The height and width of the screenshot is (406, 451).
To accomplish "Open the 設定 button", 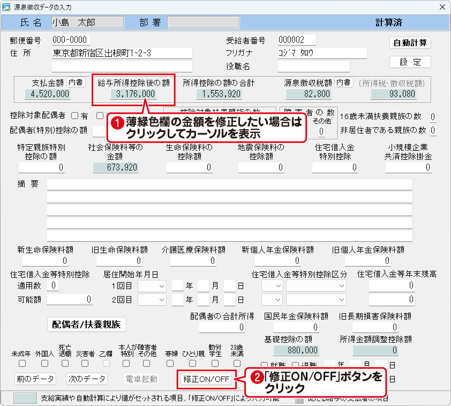I will click(x=410, y=62).
